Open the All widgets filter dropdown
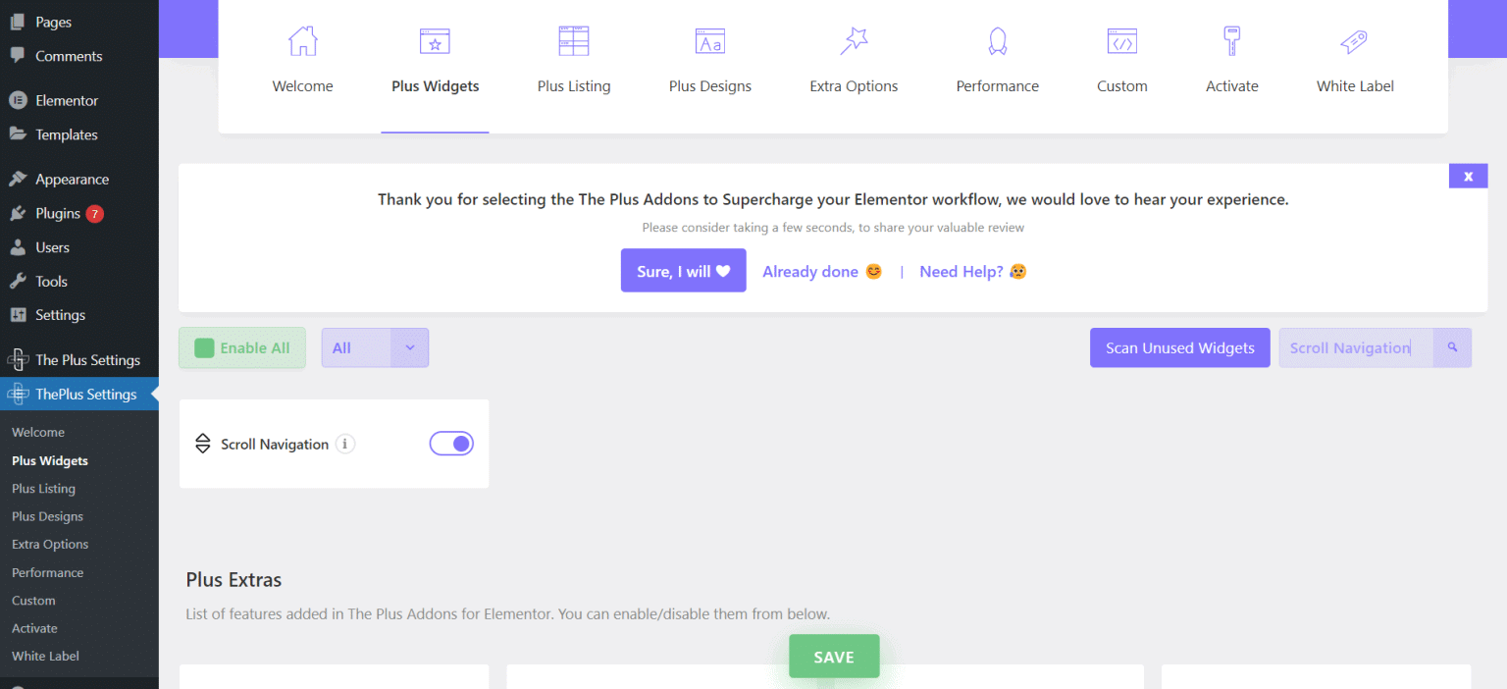This screenshot has height=689, width=1507. (x=410, y=347)
